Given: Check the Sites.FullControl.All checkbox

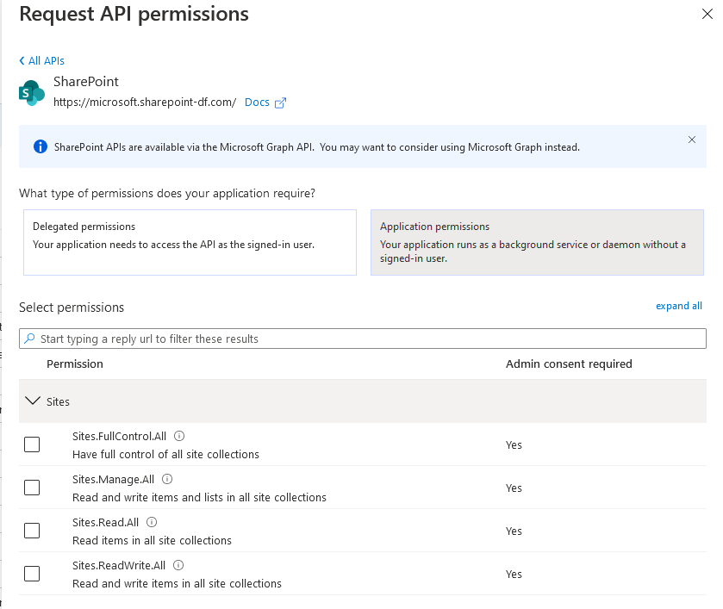Looking at the screenshot, I should [x=31, y=444].
